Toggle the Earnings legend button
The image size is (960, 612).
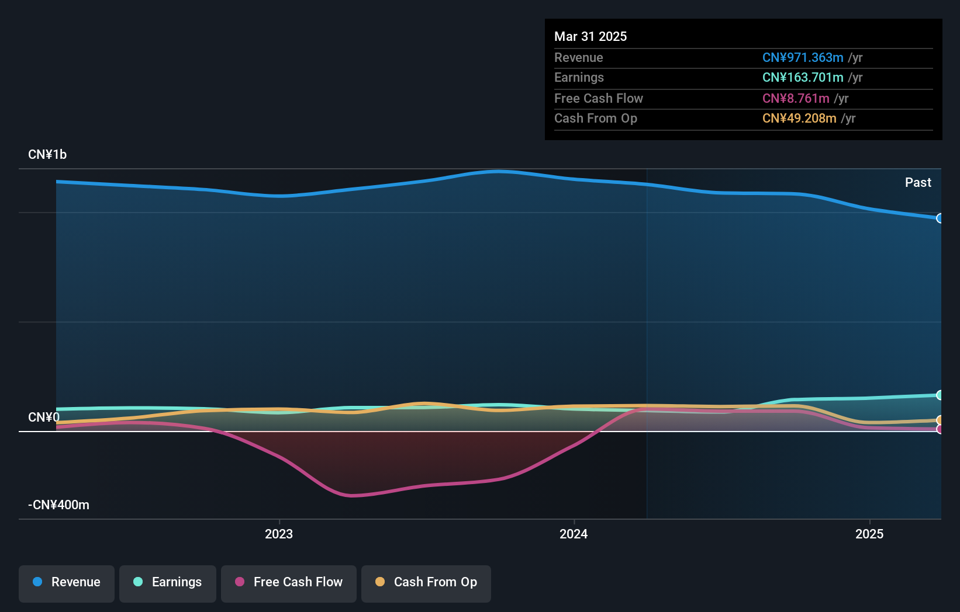coord(168,583)
